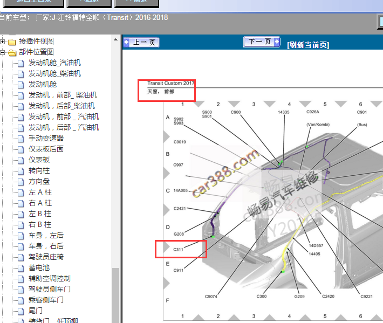The image size is (383, 323).
Task: Click connector label C300 in diagram
Action: click(x=262, y=297)
